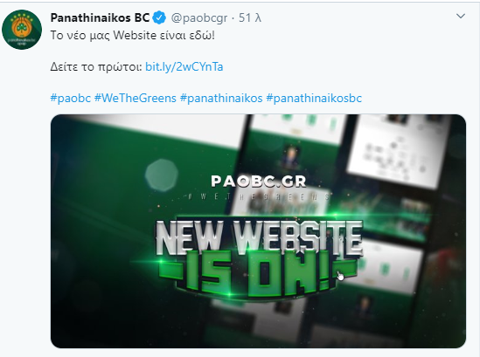Image resolution: width=480 pixels, height=357 pixels.
Task: Click the PAOBC.GR title inside the image
Action: coord(259,182)
